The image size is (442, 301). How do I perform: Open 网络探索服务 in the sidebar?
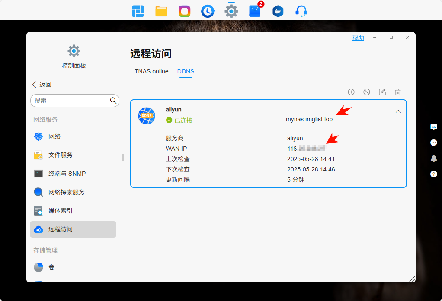pyautogui.click(x=73, y=192)
